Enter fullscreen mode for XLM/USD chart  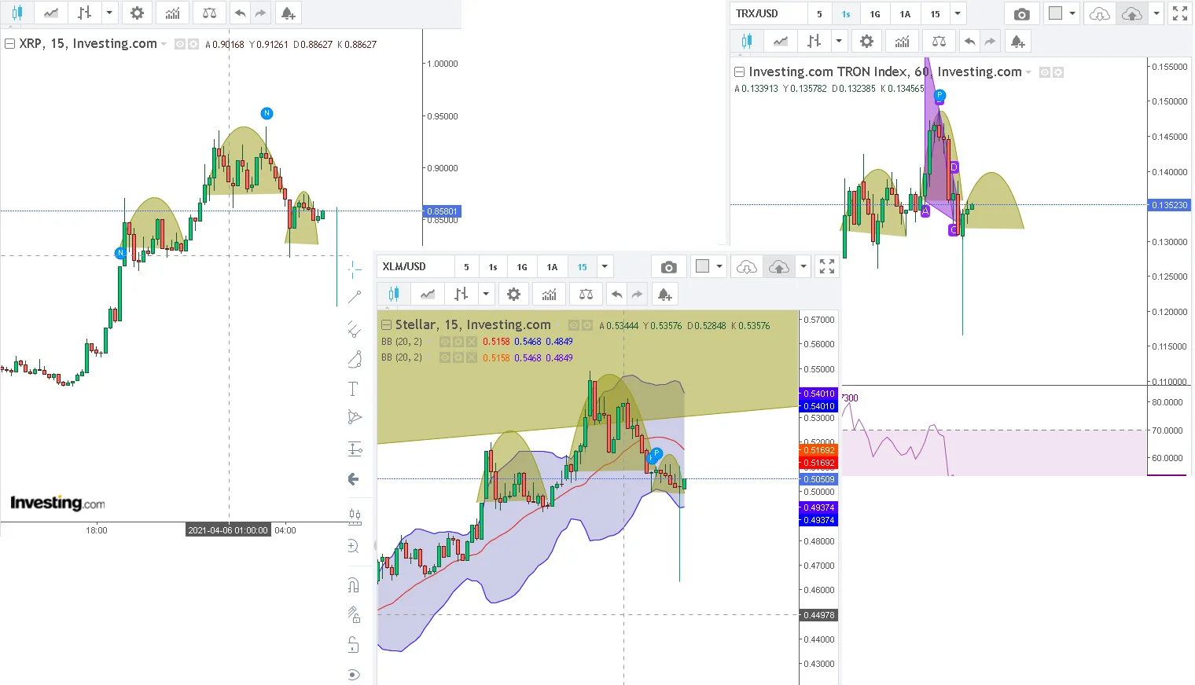[827, 266]
